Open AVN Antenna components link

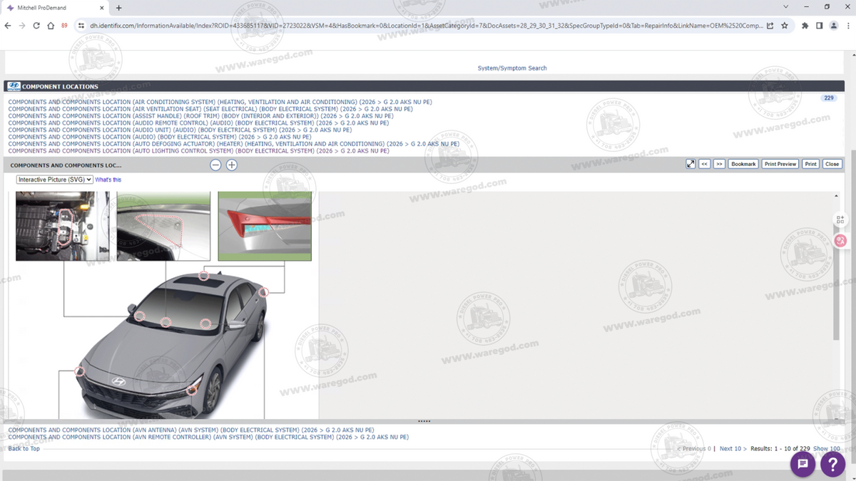(191, 430)
